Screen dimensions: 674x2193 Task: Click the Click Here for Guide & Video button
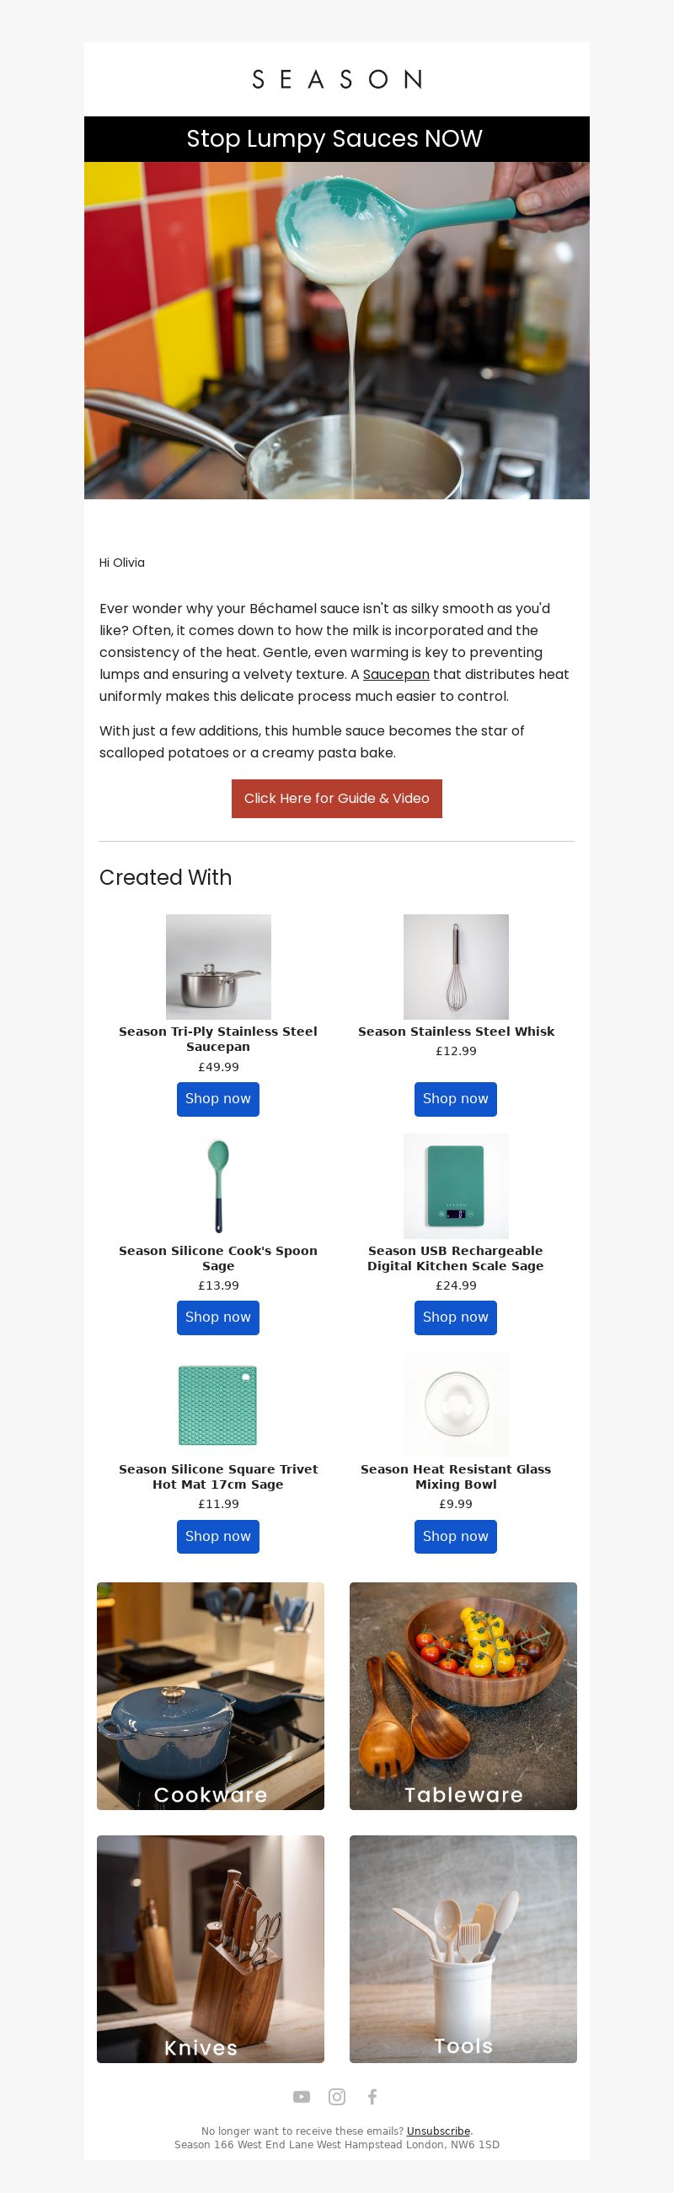coord(336,799)
